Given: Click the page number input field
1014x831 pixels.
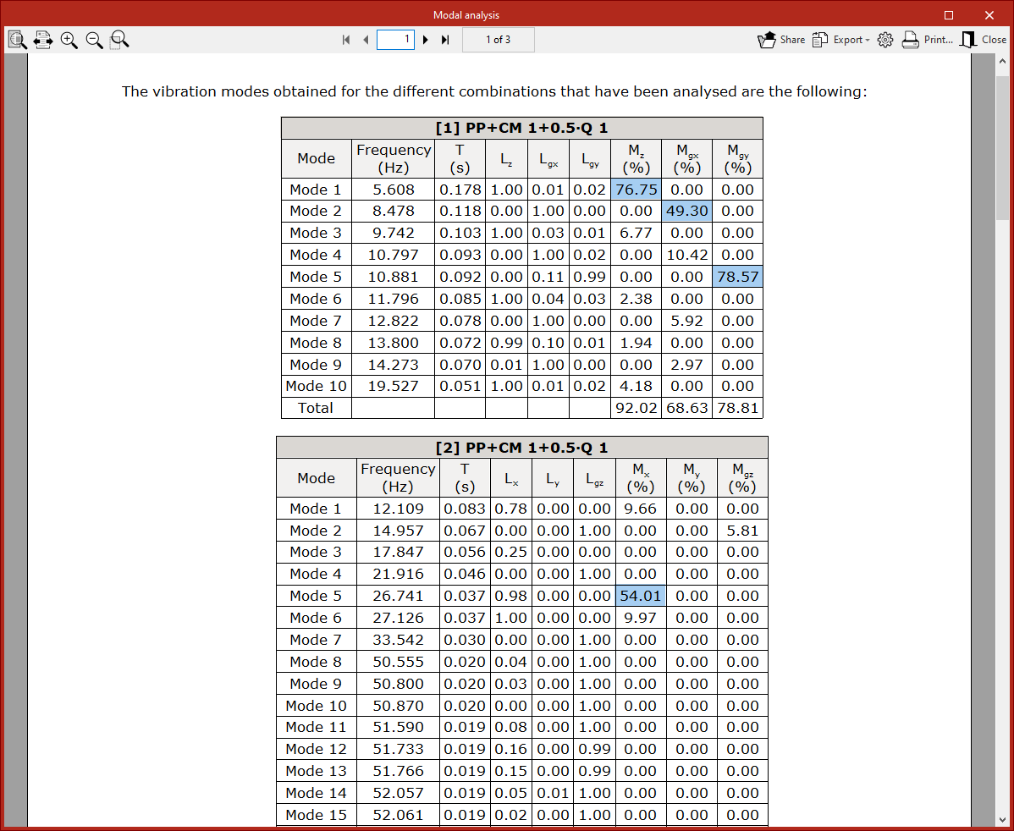Looking at the screenshot, I should tap(395, 40).
